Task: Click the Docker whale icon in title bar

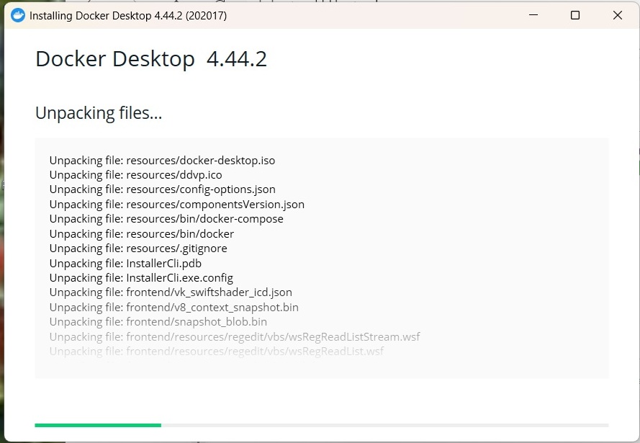Action: pos(18,16)
